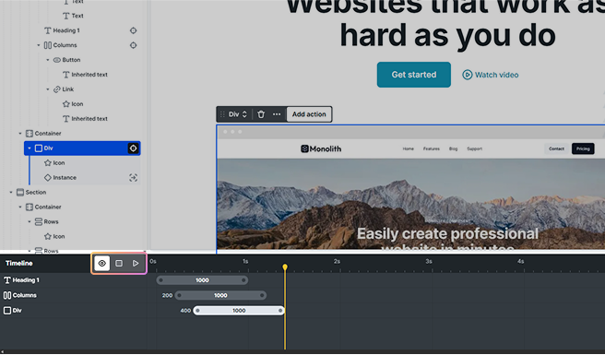Click the Timeline panel title
Image resolution: width=605 pixels, height=355 pixels.
[18, 264]
